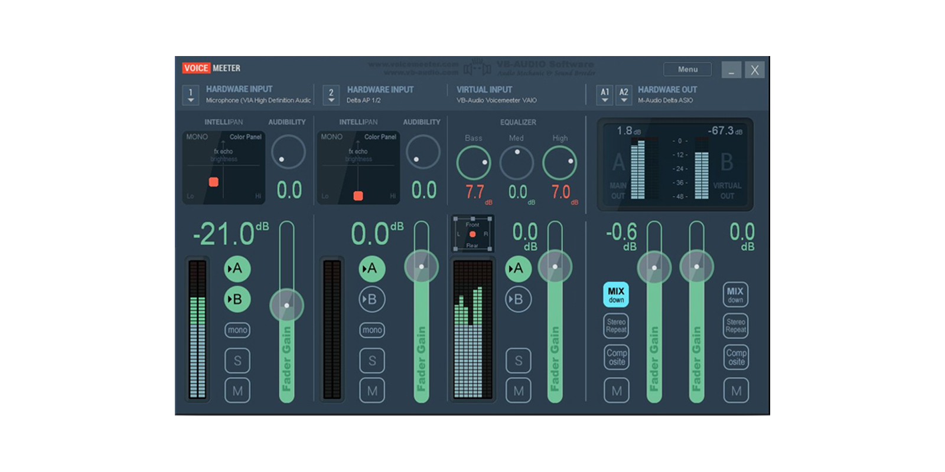945x472 pixels.
Task: Open Hardware Input 2 device selector
Action: pyautogui.click(x=331, y=95)
